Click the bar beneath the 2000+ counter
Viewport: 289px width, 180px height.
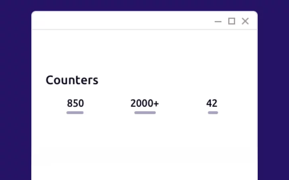pos(145,113)
